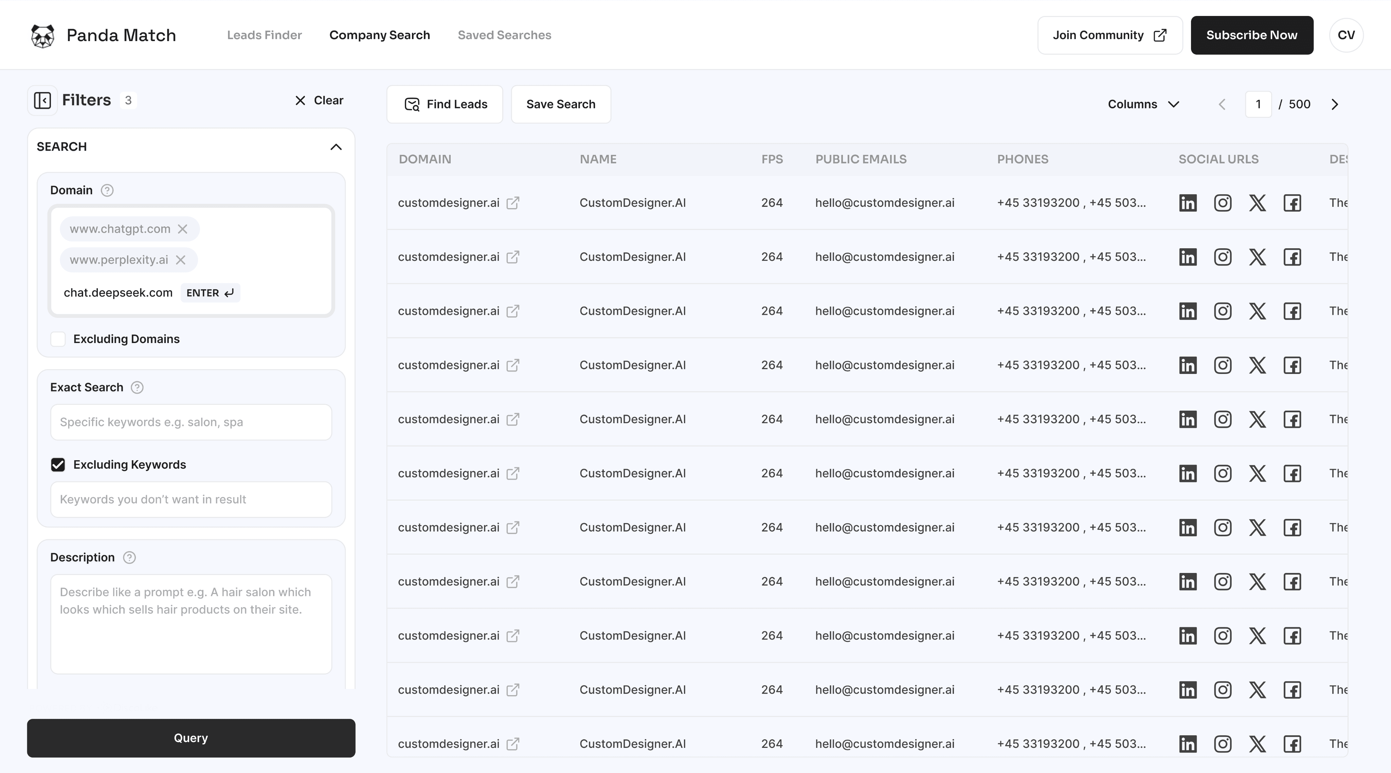Image resolution: width=1391 pixels, height=773 pixels.
Task: Remove the www.chatgpt.com domain chip
Action: (182, 229)
